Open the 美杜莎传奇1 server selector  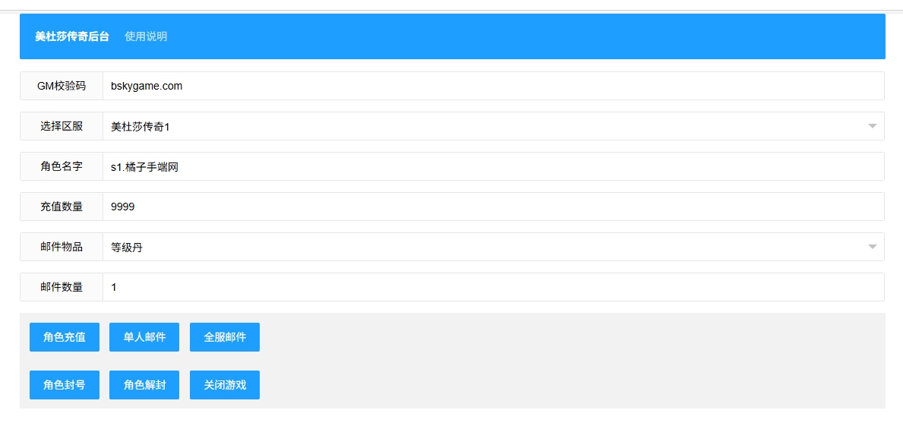click(x=494, y=126)
